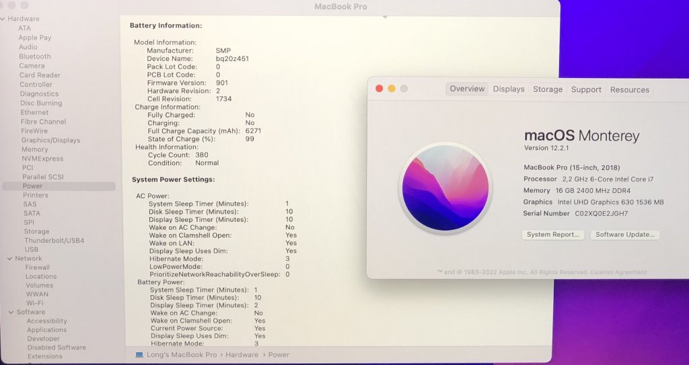This screenshot has height=365, width=689.
Task: Open the License Agreement link
Action: coord(619,272)
